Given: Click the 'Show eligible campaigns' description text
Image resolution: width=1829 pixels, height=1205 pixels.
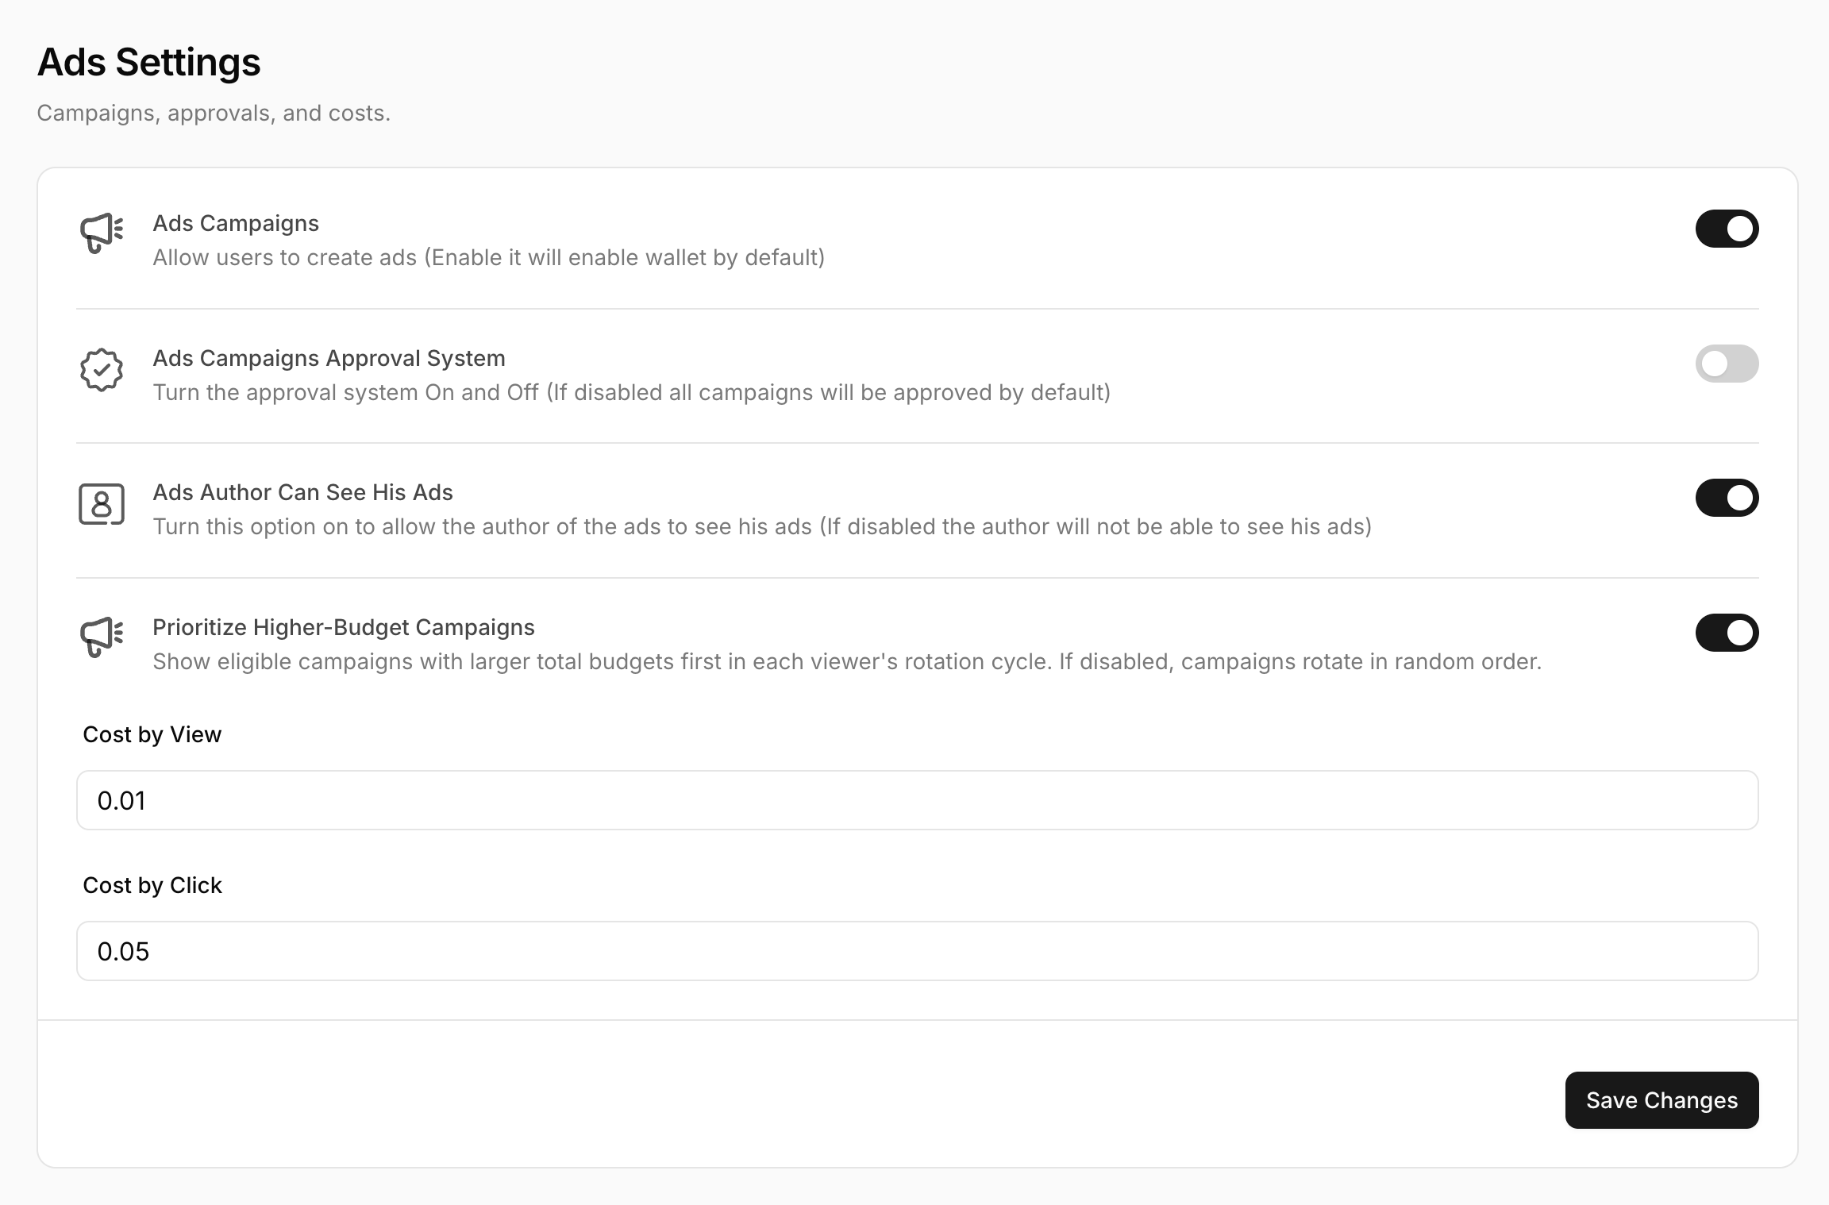Looking at the screenshot, I should (x=847, y=661).
